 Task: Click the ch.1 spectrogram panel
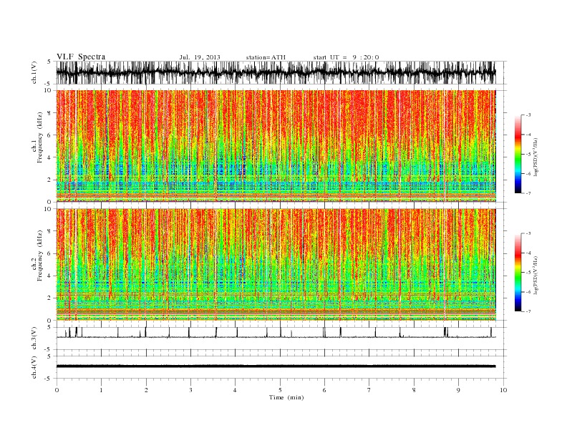[276, 146]
